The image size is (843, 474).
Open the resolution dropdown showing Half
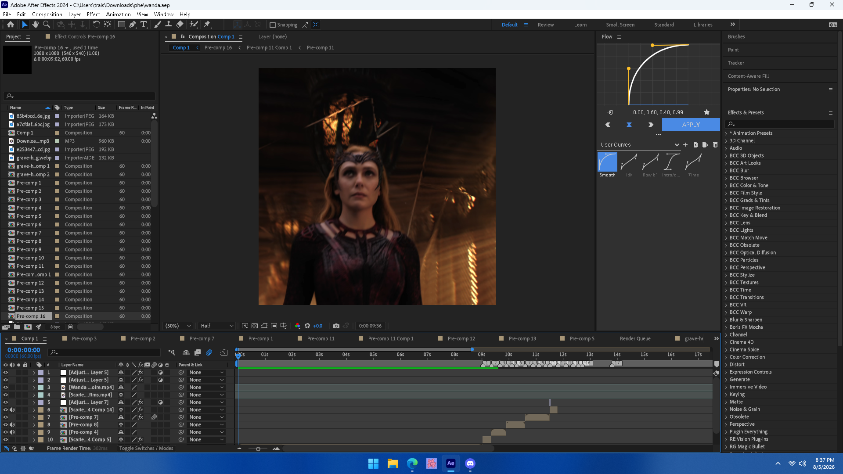coord(217,326)
